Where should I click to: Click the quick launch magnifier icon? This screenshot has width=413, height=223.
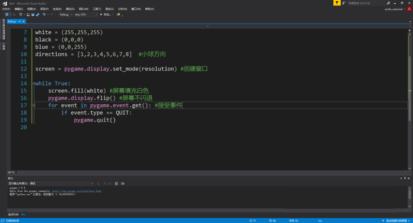point(388,3)
